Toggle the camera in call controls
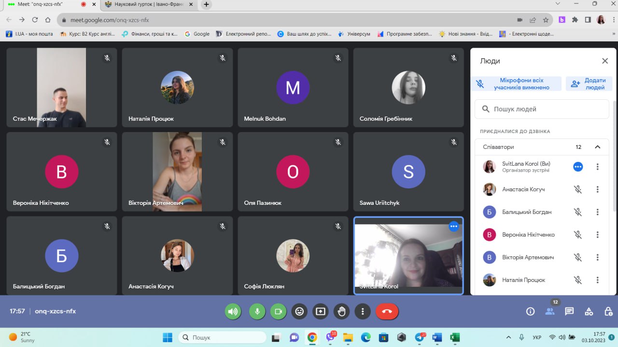The height and width of the screenshot is (347, 618). pos(278,311)
